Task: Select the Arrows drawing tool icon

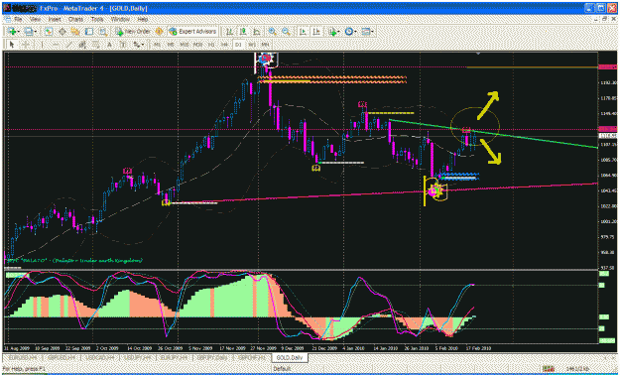Action: coord(137,45)
